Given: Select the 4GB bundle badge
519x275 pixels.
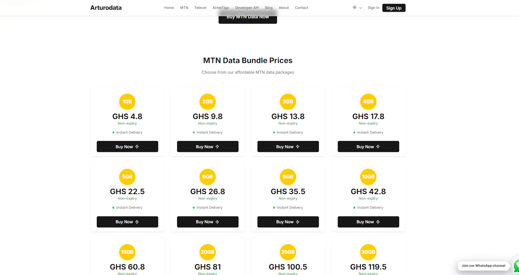Looking at the screenshot, I should tap(368, 102).
